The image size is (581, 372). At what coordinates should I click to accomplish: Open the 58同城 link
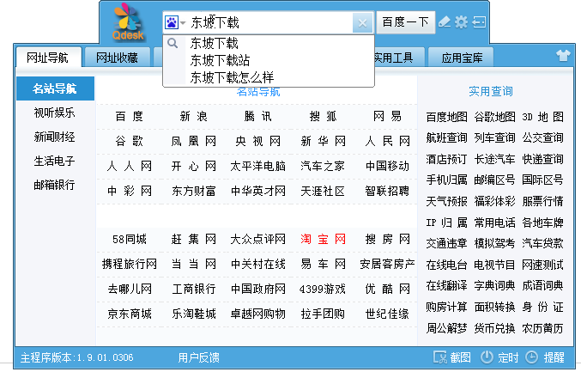pos(130,239)
